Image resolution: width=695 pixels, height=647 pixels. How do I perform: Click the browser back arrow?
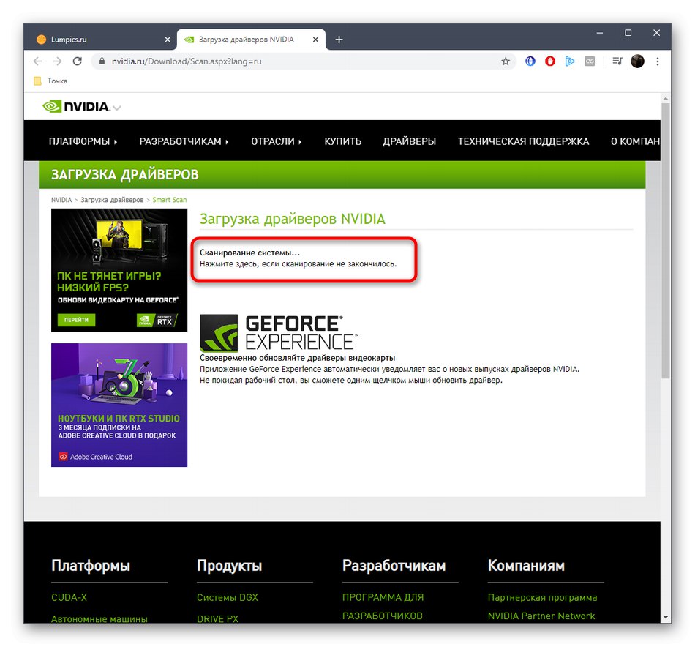click(x=37, y=61)
